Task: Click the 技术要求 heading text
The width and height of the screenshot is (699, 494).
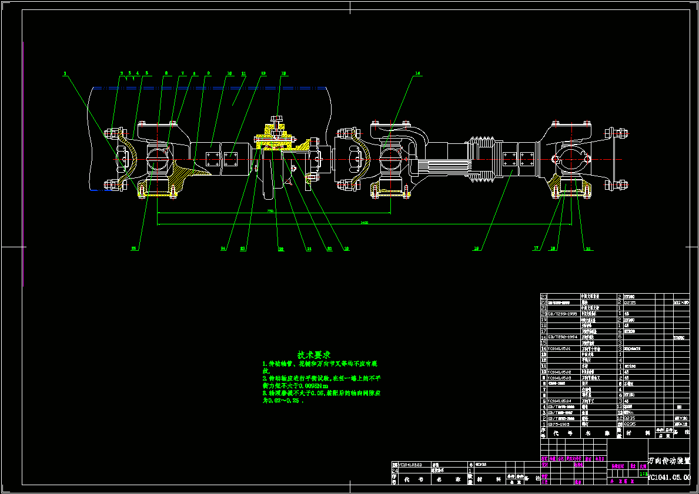Action: pos(314,355)
